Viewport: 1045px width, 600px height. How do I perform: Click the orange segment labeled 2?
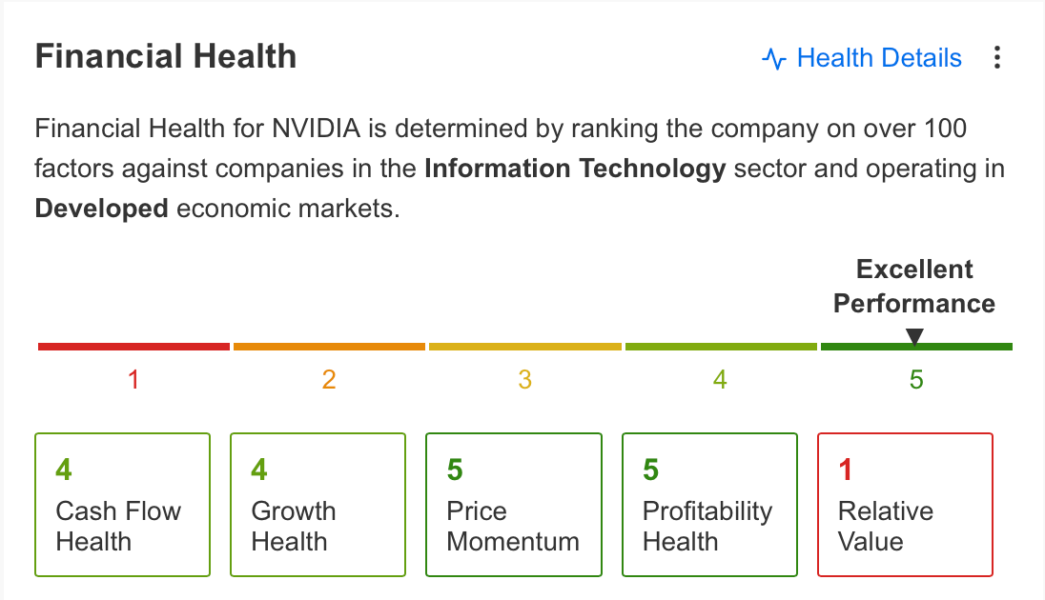(329, 346)
